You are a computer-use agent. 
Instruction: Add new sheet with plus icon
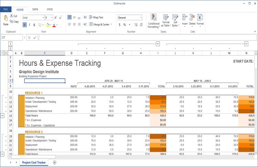click(x=54, y=163)
